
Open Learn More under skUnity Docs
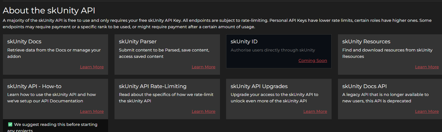(x=92, y=67)
